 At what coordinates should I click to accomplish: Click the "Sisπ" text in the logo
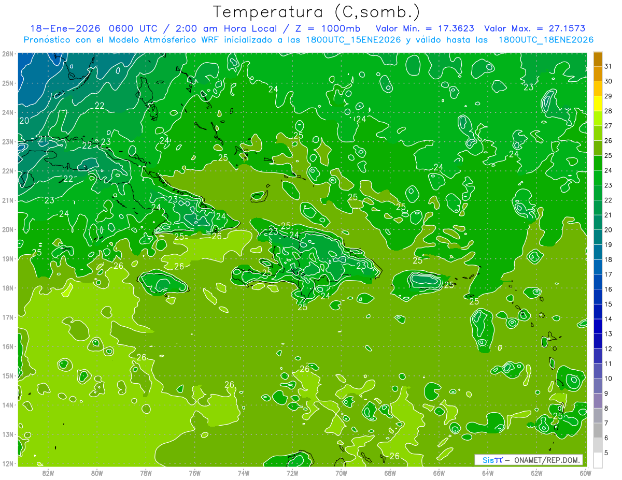(492, 460)
